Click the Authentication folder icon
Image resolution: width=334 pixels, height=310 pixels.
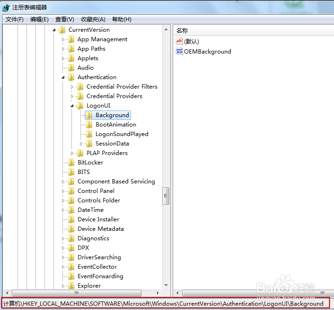pos(71,77)
